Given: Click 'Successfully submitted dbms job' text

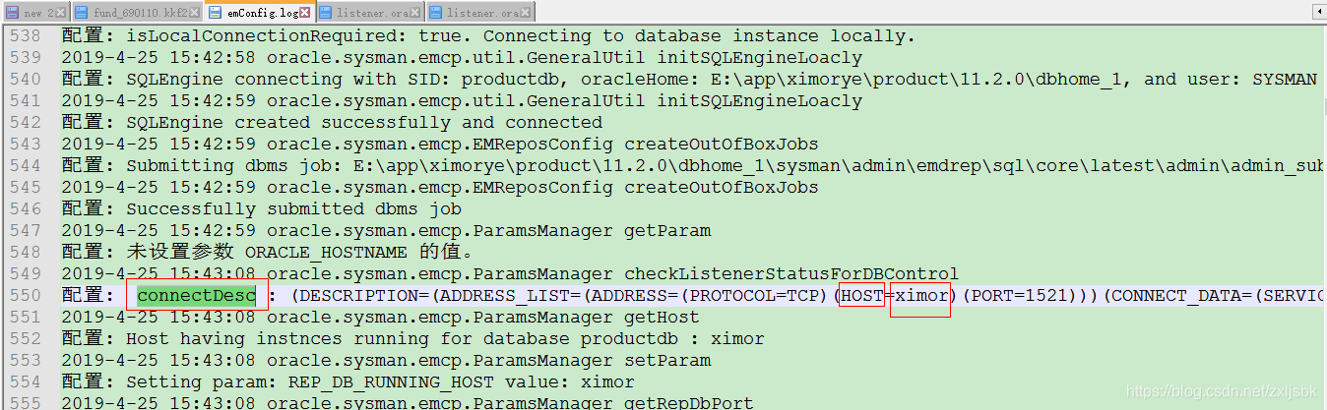Looking at the screenshot, I should tap(293, 209).
